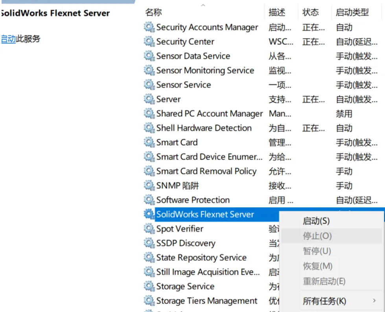
Task: Click the Security Accounts Manager gear icon
Action: tap(149, 27)
